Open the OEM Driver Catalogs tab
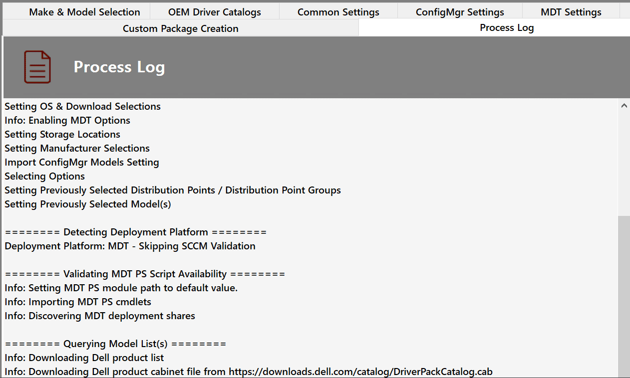The height and width of the screenshot is (378, 630). tap(214, 11)
